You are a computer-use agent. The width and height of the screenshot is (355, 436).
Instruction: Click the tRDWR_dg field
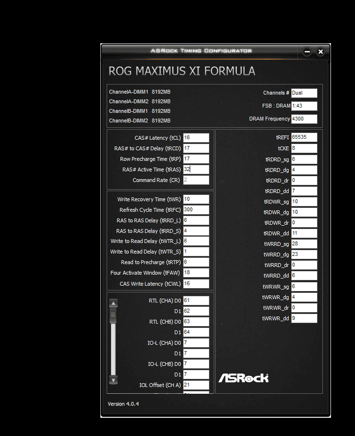(x=304, y=212)
